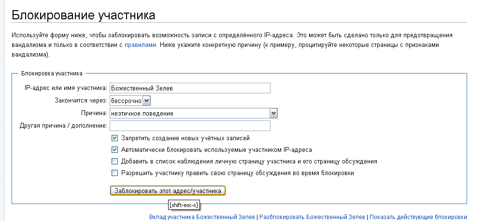Open 'Вклад участника Божественный Зелев' link

(x=202, y=217)
